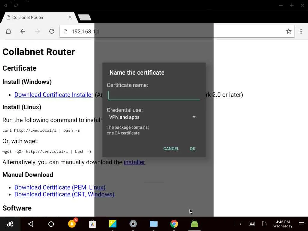Click the green Android icon in taskbar
Viewport: 308px width, 231px height.
pos(195,224)
